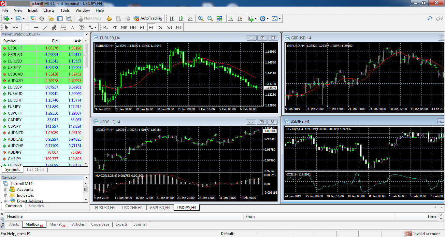Open the Data Window target icon
Viewport: 445px width, 237px height.
42,19
